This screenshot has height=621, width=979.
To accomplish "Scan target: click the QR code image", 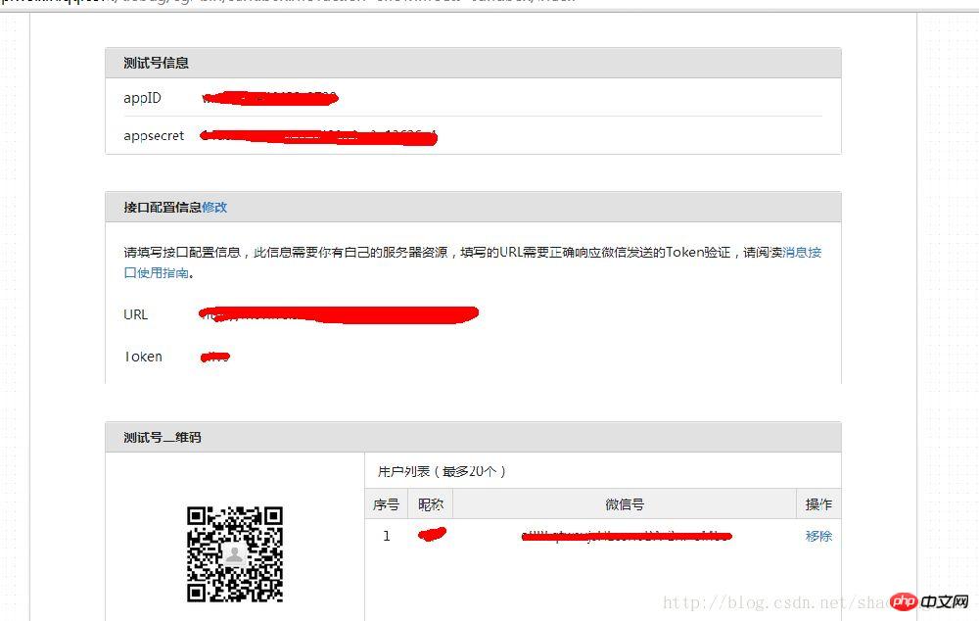I will pyautogui.click(x=235, y=553).
